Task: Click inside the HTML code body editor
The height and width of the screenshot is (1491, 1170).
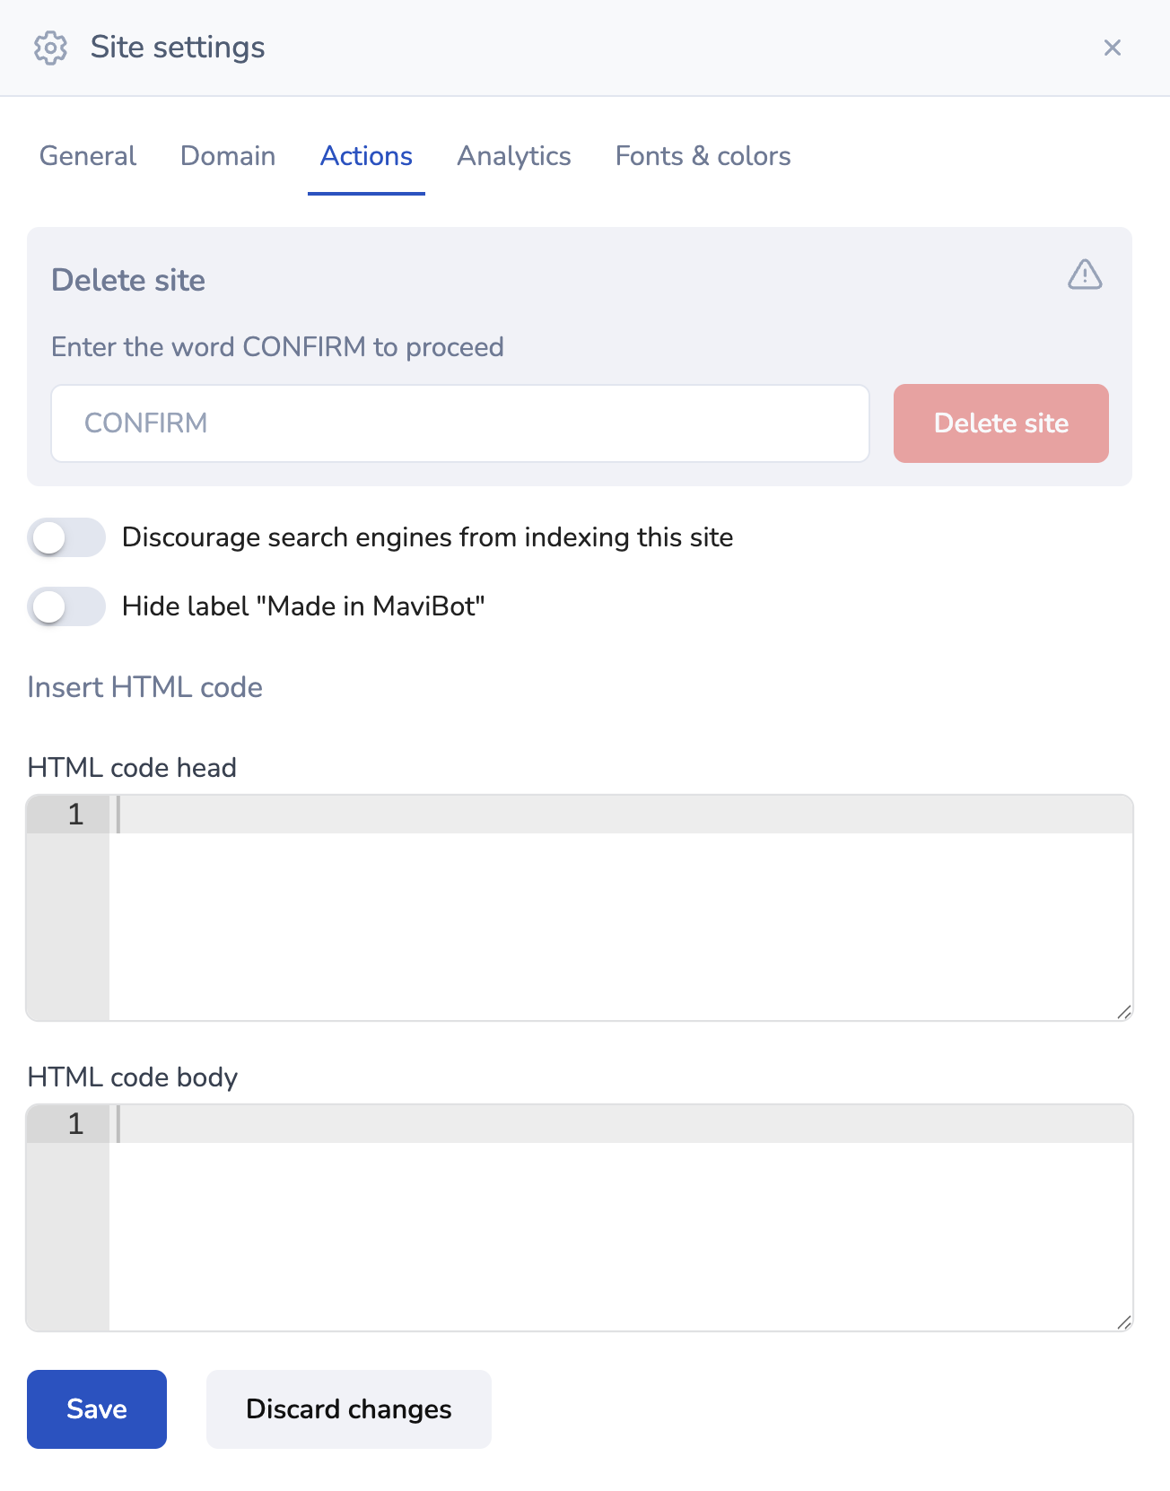Action: tap(619, 1217)
